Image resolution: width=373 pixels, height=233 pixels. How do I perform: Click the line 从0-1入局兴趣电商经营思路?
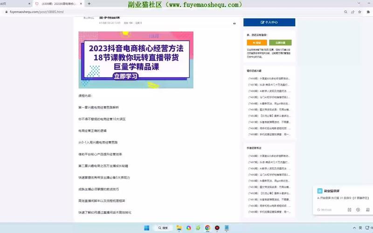click(x=98, y=143)
